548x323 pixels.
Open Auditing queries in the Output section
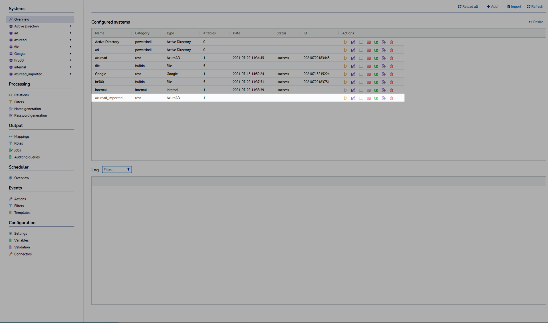tap(27, 157)
